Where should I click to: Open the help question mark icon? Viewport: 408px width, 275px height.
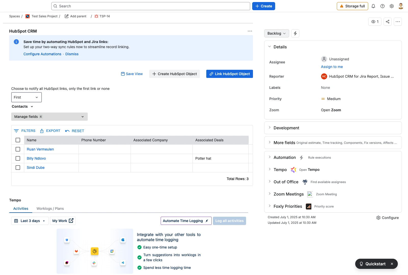(382, 6)
